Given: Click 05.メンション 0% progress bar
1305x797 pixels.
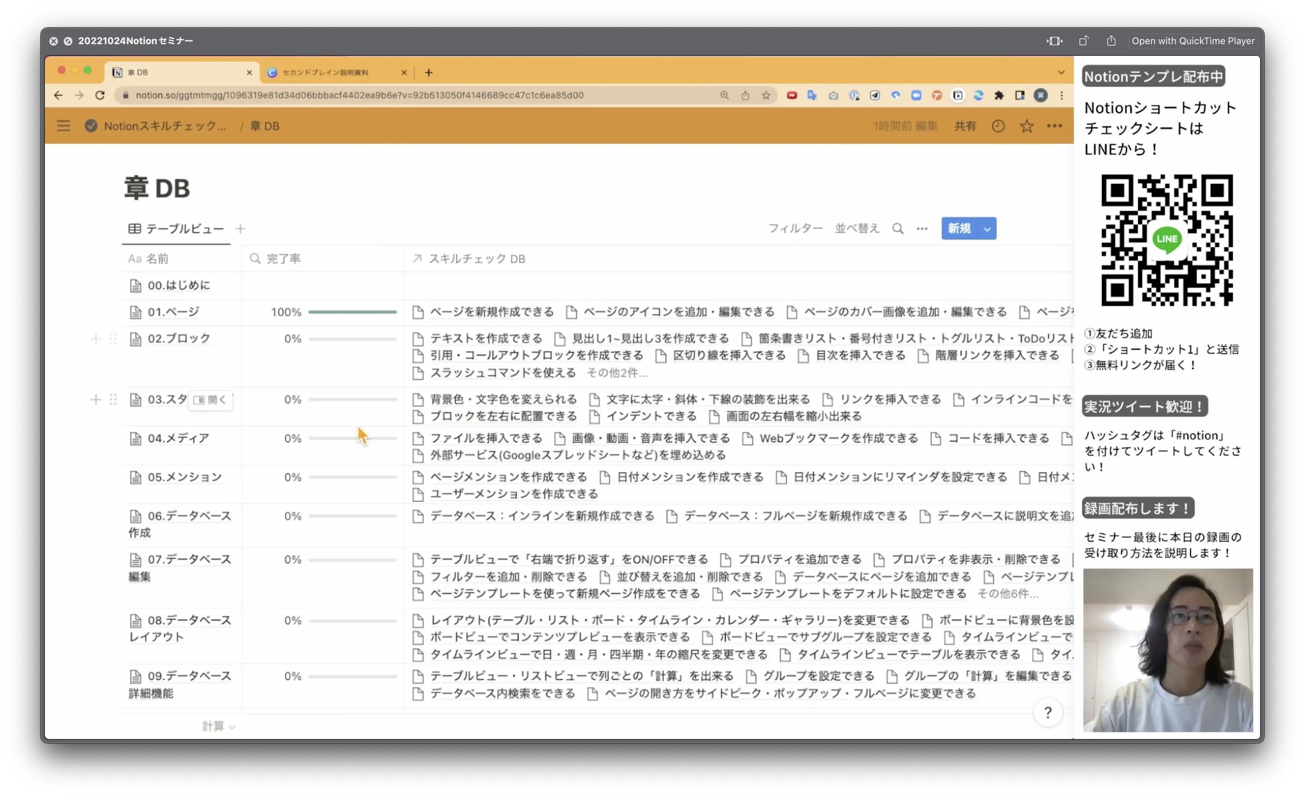Looking at the screenshot, I should [352, 477].
